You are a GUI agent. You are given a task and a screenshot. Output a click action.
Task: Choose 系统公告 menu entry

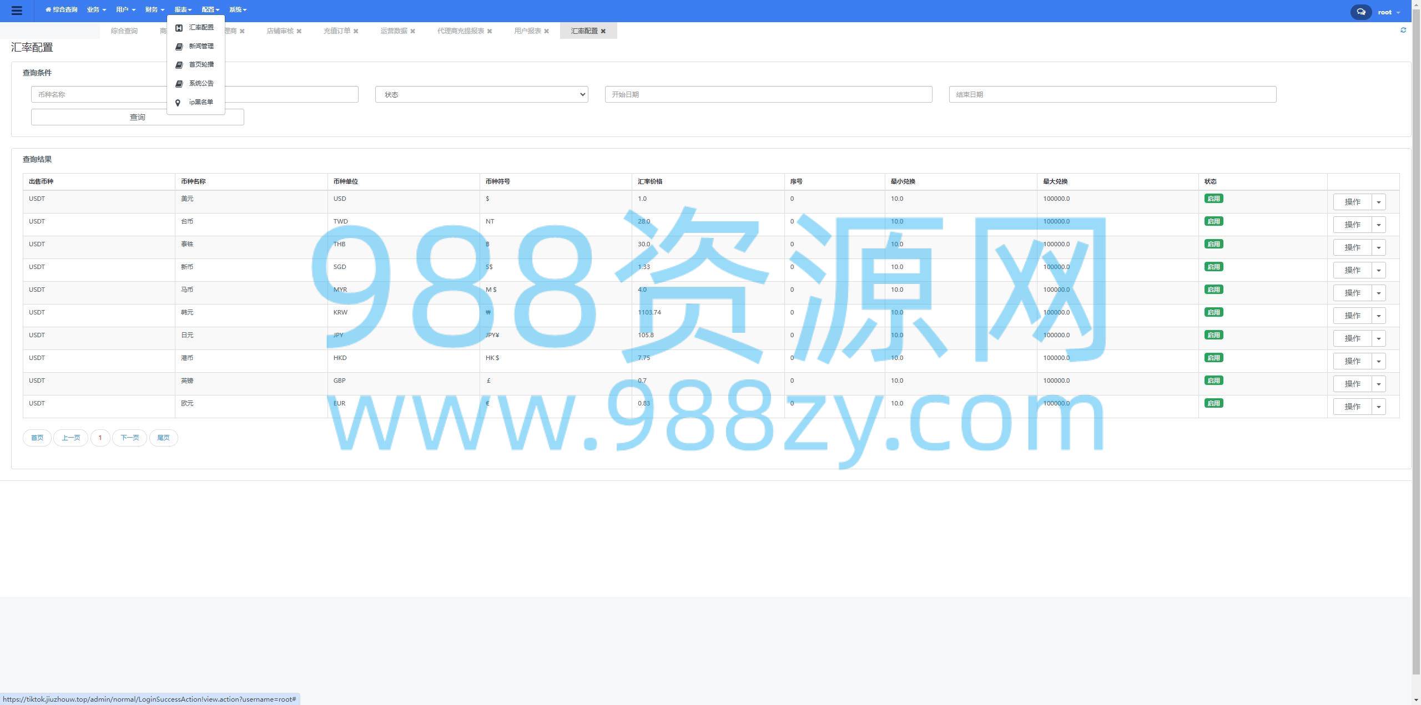pos(200,83)
